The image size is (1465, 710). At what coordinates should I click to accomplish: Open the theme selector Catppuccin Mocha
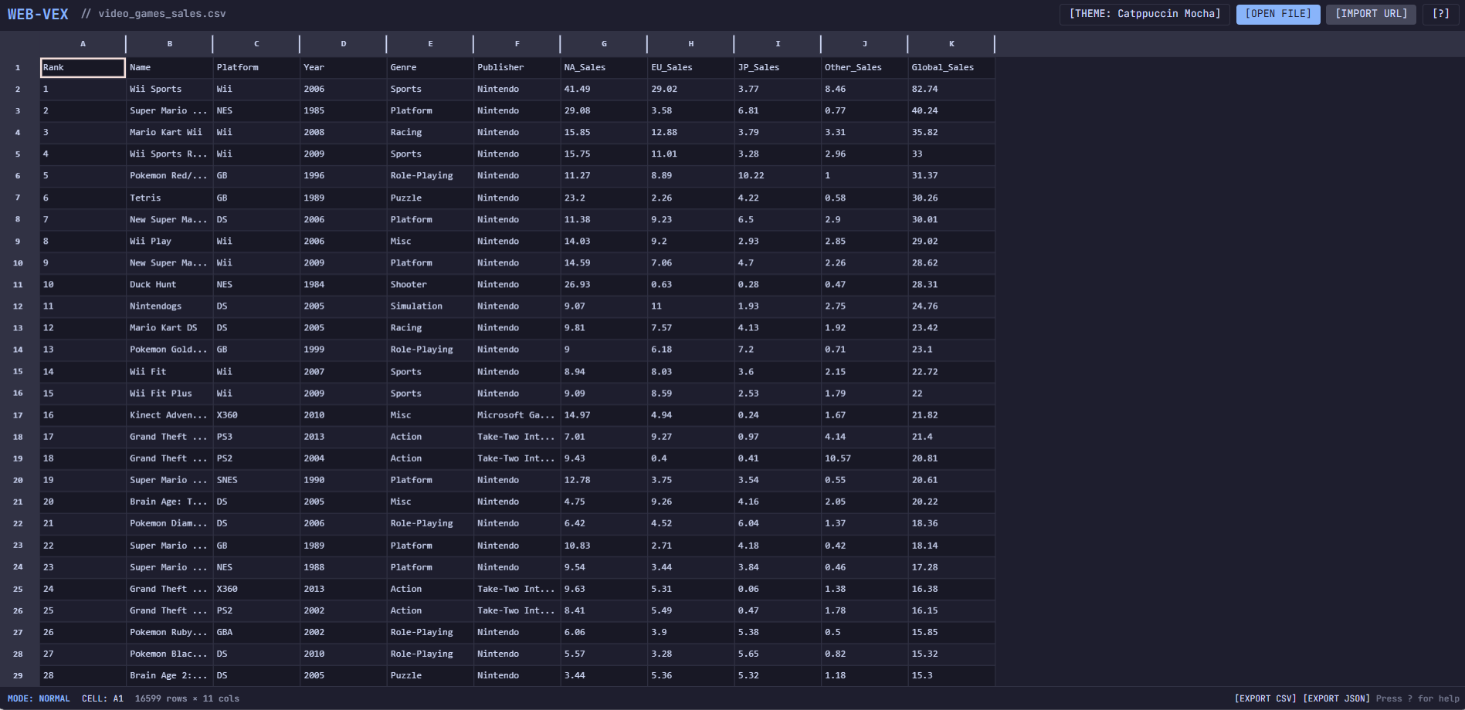(x=1145, y=14)
